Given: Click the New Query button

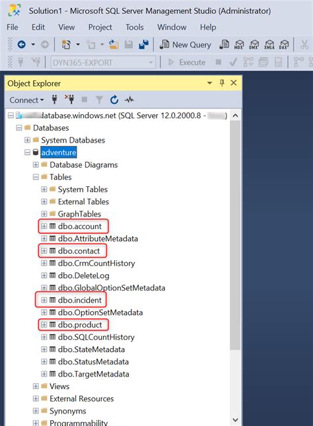Looking at the screenshot, I should (186, 44).
